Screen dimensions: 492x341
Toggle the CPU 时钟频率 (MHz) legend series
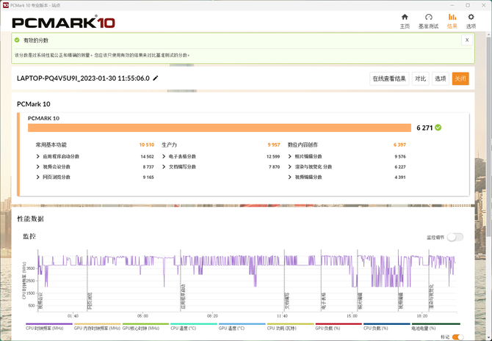(x=48, y=326)
